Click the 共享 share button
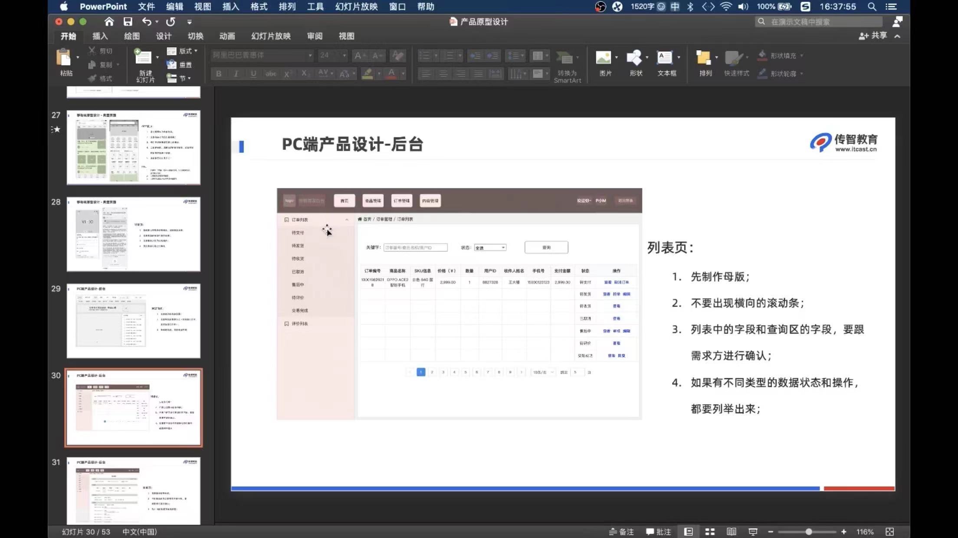 pos(873,36)
